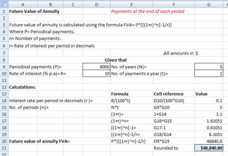This screenshot has height=156, width=228.
Task: Click the 'R/(100*t)' formula cell
Action: pyautogui.click(x=132, y=101)
